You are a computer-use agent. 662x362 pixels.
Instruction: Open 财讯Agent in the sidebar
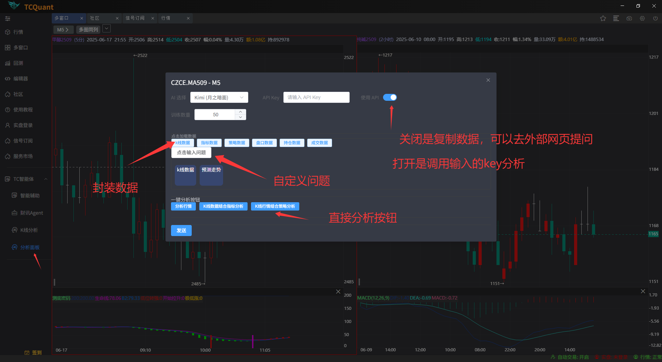[31, 213]
